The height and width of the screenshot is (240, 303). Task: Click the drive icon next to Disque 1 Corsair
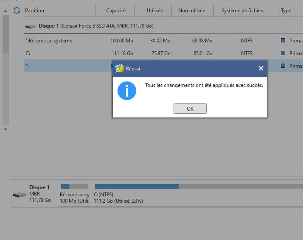point(30,26)
